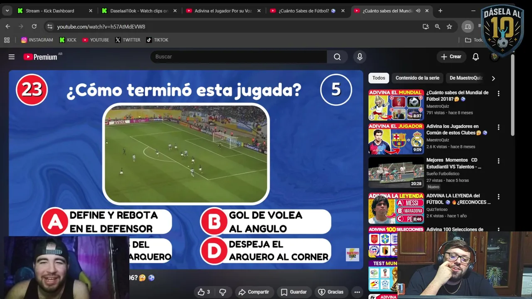The image size is (532, 299).
Task: Click the install/cast icon in the address bar
Action: [x=426, y=27]
